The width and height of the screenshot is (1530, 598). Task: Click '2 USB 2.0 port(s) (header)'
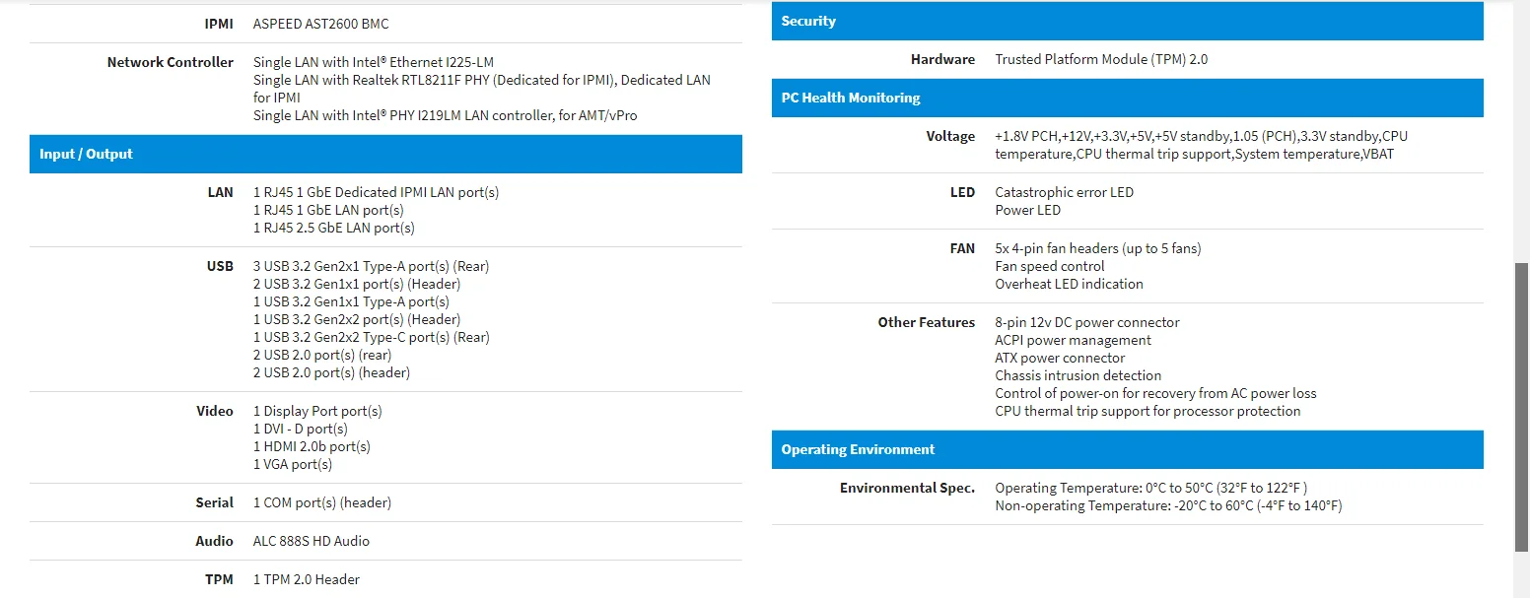332,372
